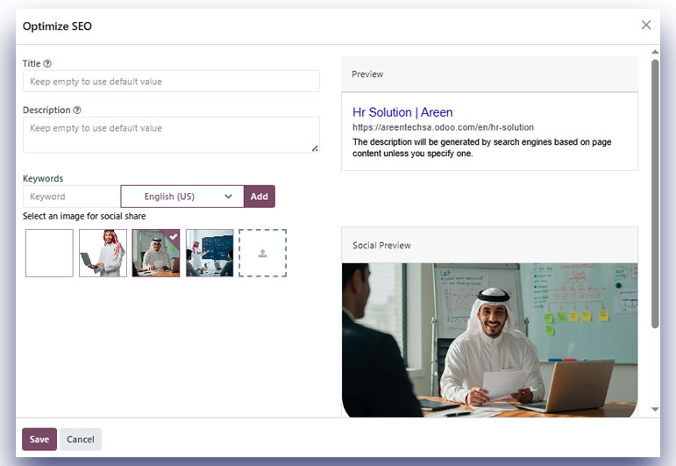Image resolution: width=676 pixels, height=466 pixels.
Task: Click the Hr Solution | Areen preview title
Action: pyautogui.click(x=402, y=112)
